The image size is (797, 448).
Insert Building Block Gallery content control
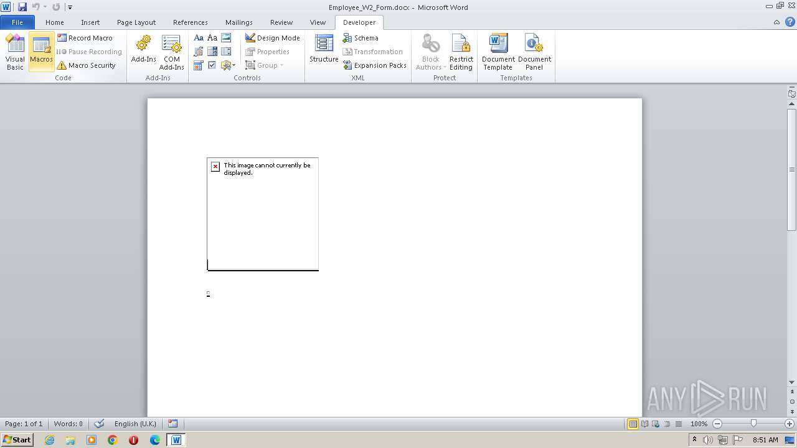click(199, 52)
